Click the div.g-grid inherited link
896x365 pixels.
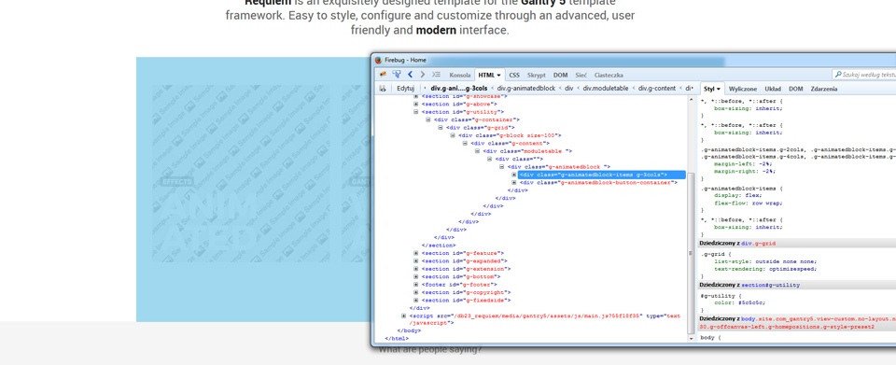(x=758, y=244)
